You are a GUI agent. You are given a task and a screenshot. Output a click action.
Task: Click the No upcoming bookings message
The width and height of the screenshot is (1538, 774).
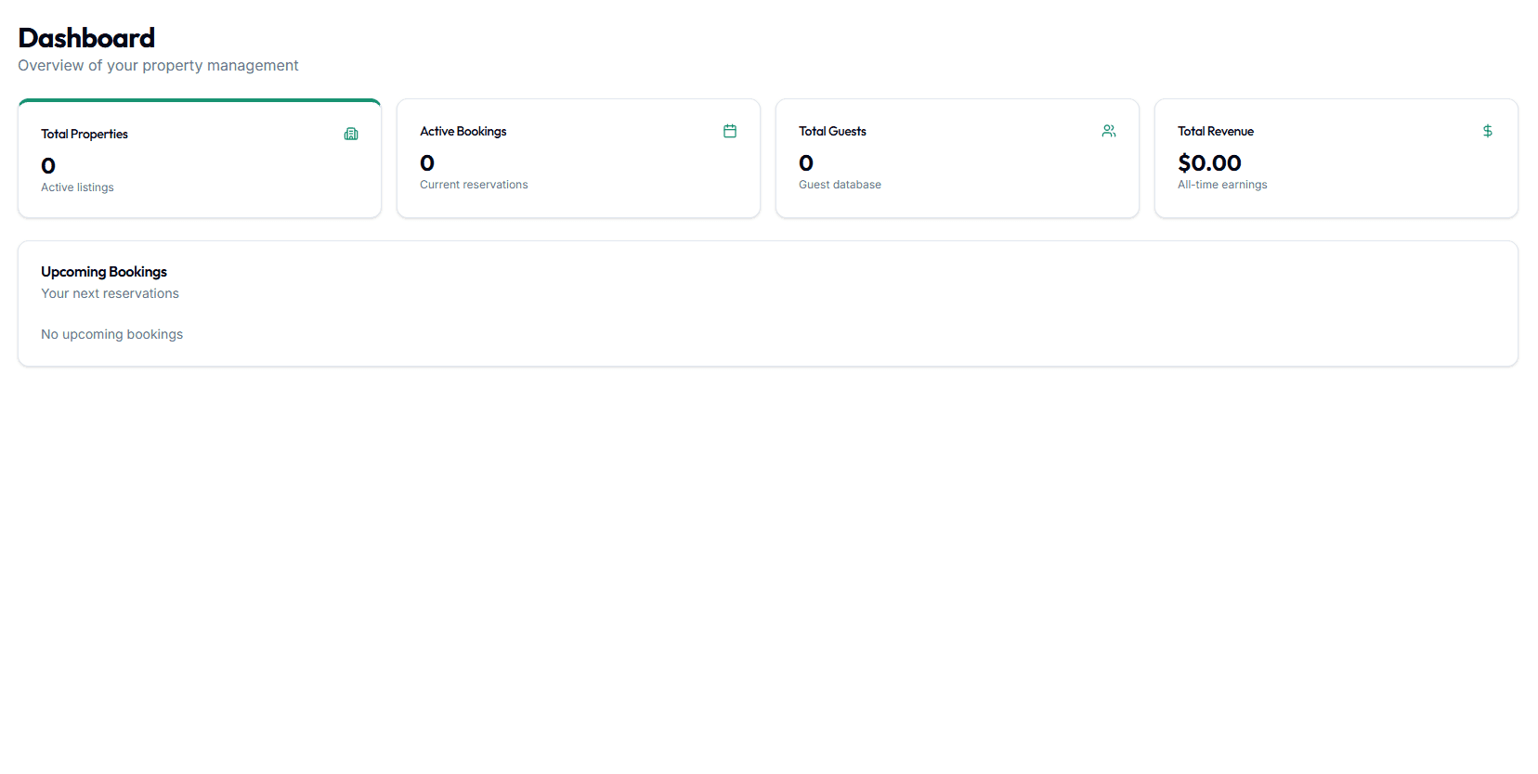click(111, 334)
